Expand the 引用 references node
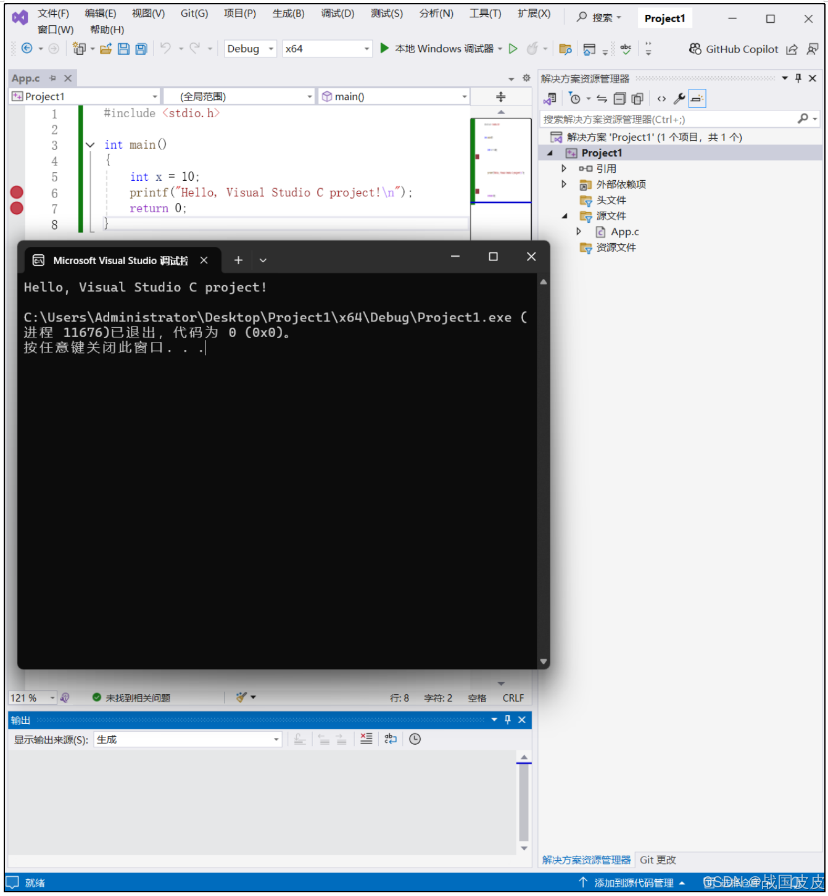Viewport: 828px width, 896px height. 563,168
